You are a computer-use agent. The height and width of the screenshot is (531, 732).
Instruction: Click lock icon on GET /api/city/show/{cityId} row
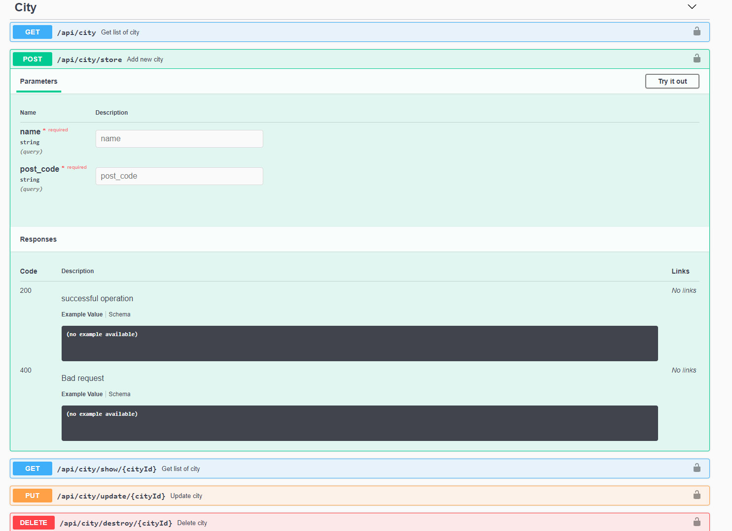pyautogui.click(x=697, y=468)
